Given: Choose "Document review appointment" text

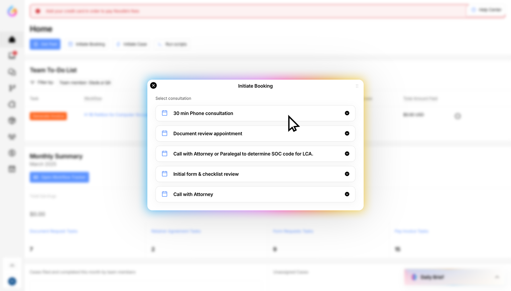Looking at the screenshot, I should [x=208, y=134].
